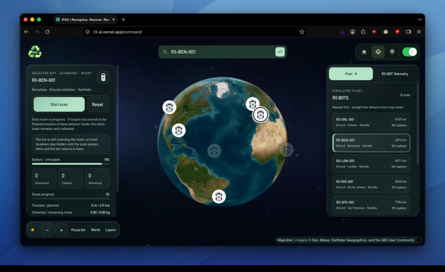Viewport: 445px width, 272px height.
Task: Click World in the bottom toolbar
Action: pyautogui.click(x=96, y=230)
